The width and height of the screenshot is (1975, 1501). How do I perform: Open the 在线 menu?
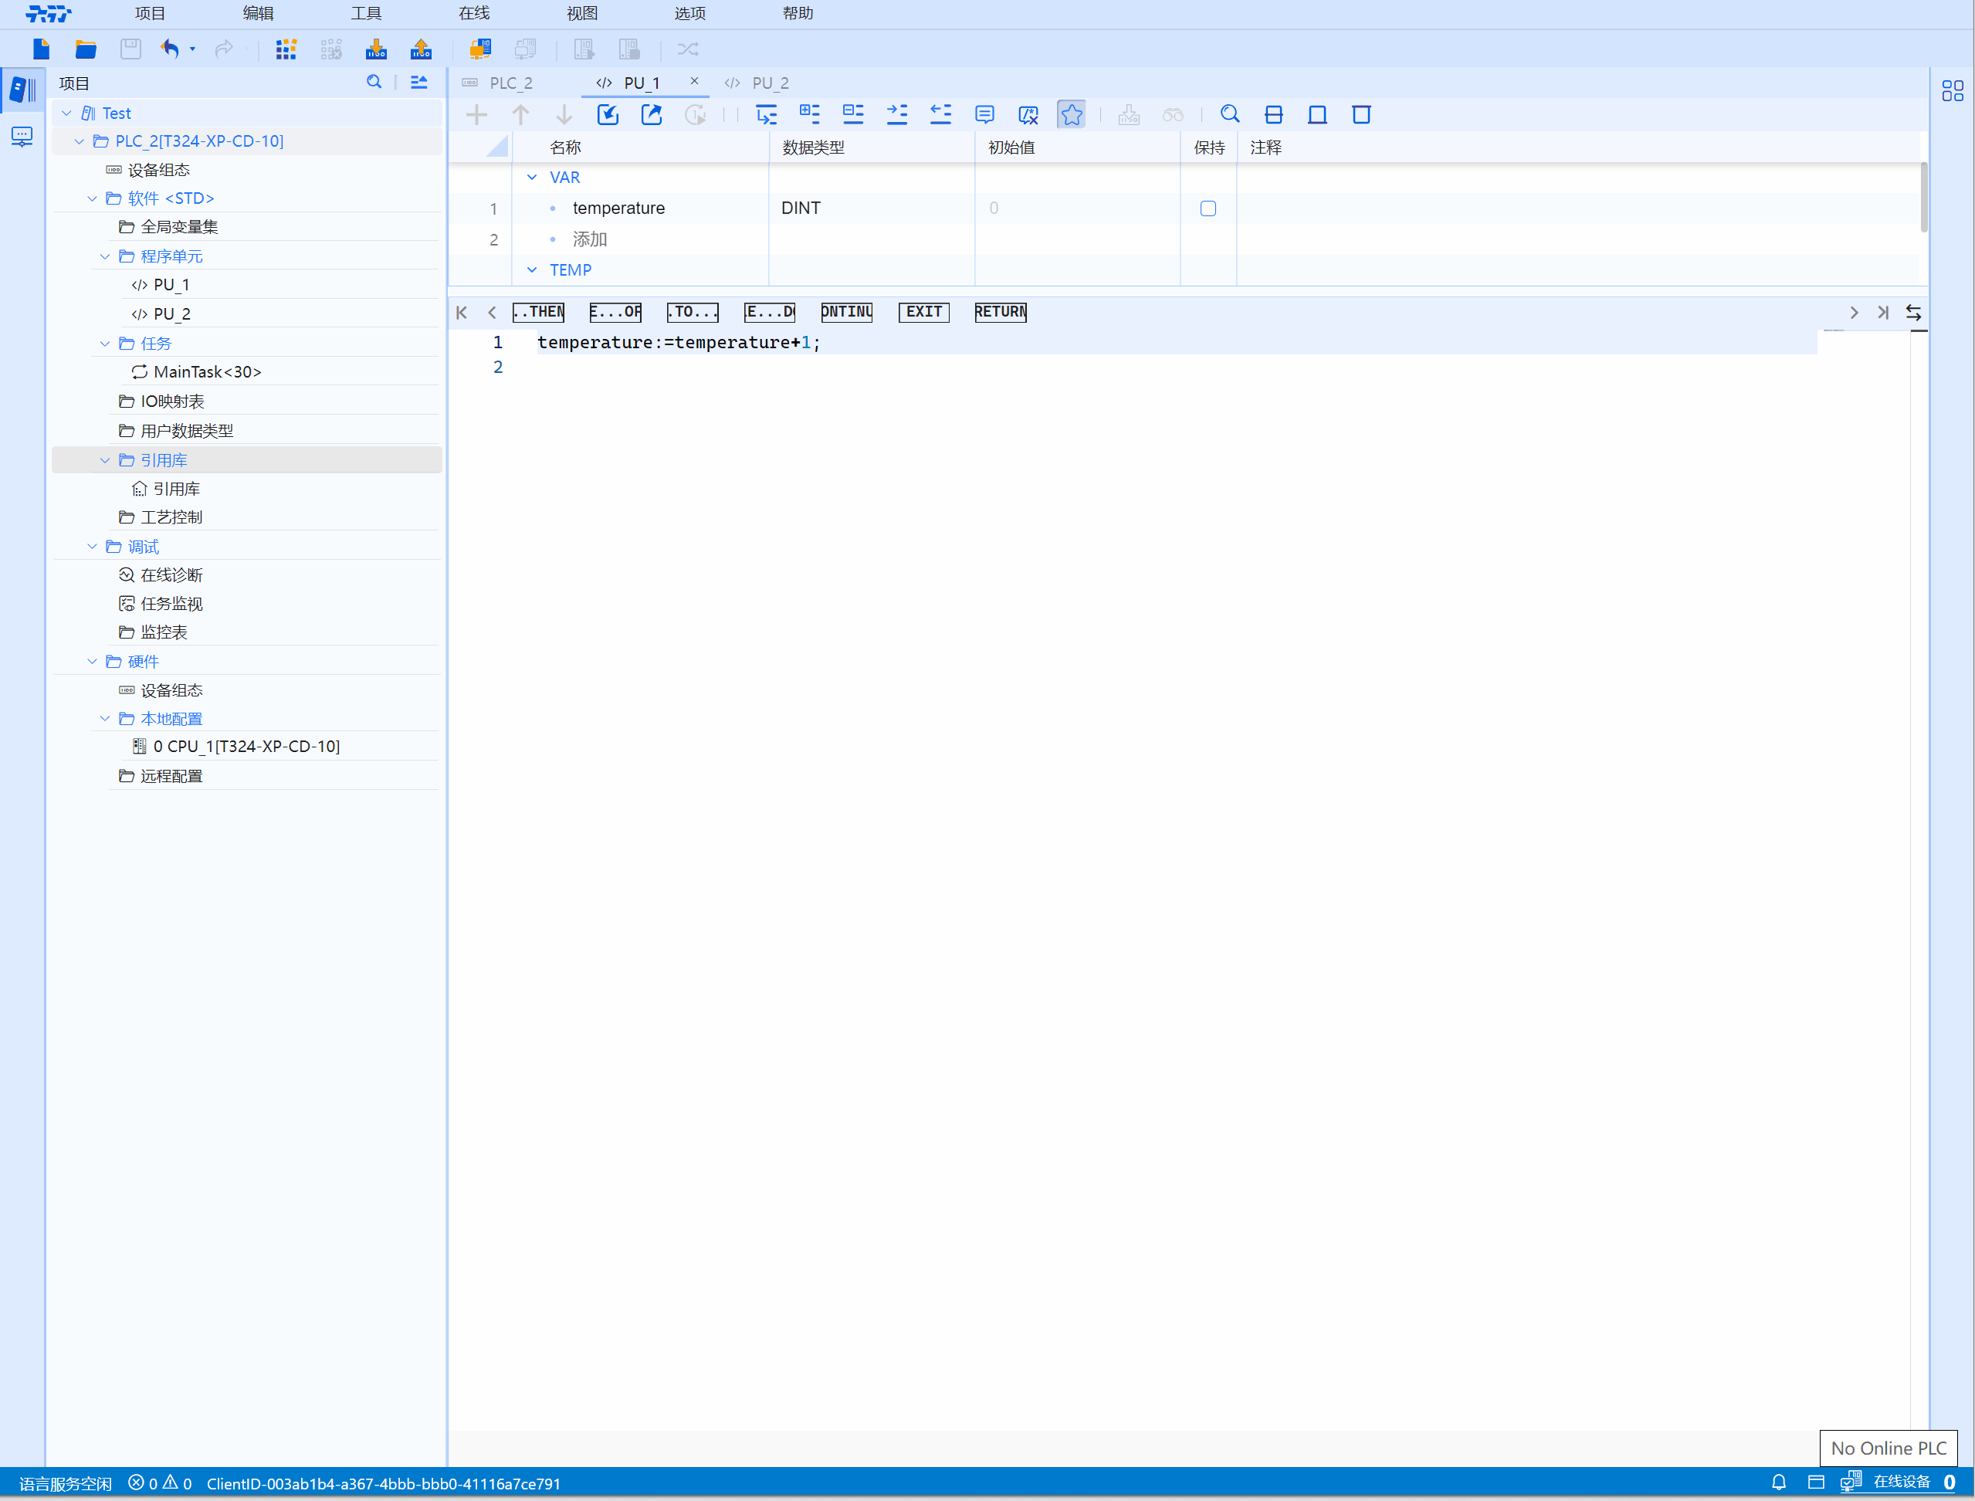(x=473, y=13)
